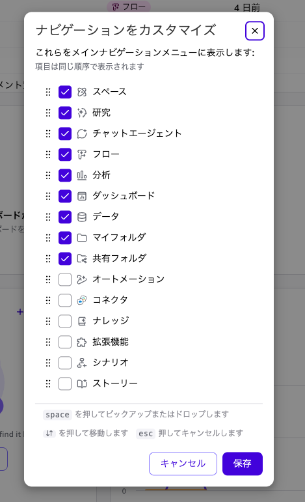Click the drag handle for シナリオ
This screenshot has width=305, height=502.
click(48, 363)
